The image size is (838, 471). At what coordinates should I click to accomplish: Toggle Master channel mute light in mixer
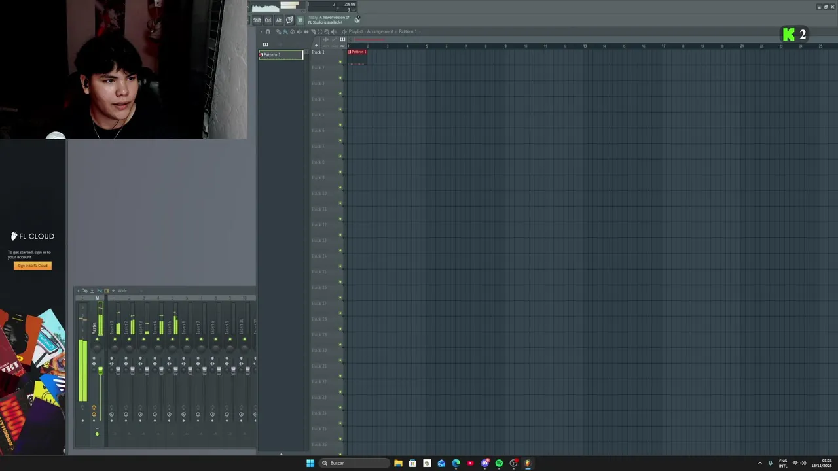(x=97, y=339)
